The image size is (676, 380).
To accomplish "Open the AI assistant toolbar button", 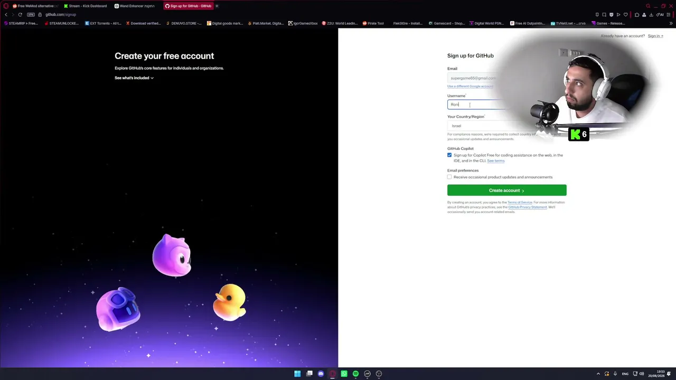I will [660, 14].
